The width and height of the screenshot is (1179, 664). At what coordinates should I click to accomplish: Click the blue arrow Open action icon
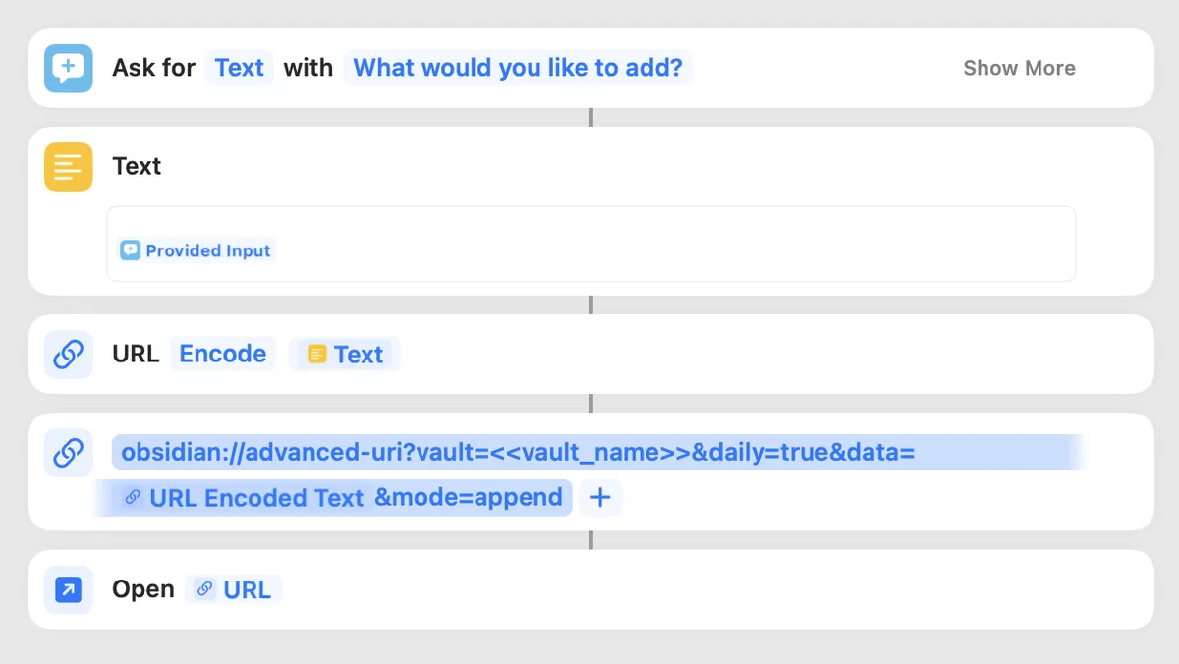(68, 589)
